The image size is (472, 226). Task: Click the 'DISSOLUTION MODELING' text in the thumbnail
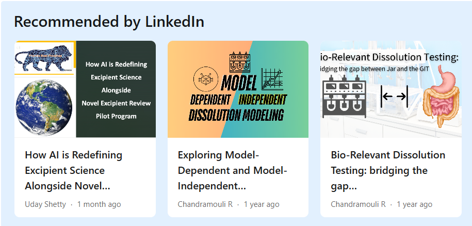236,115
